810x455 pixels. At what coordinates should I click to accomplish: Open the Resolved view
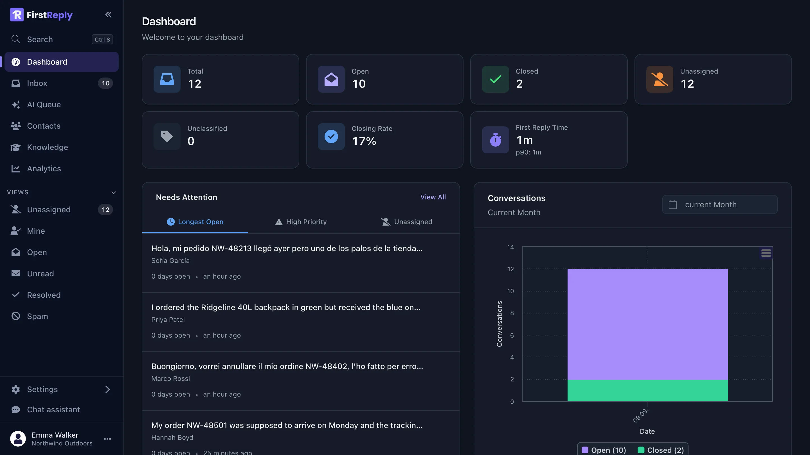coord(62,295)
